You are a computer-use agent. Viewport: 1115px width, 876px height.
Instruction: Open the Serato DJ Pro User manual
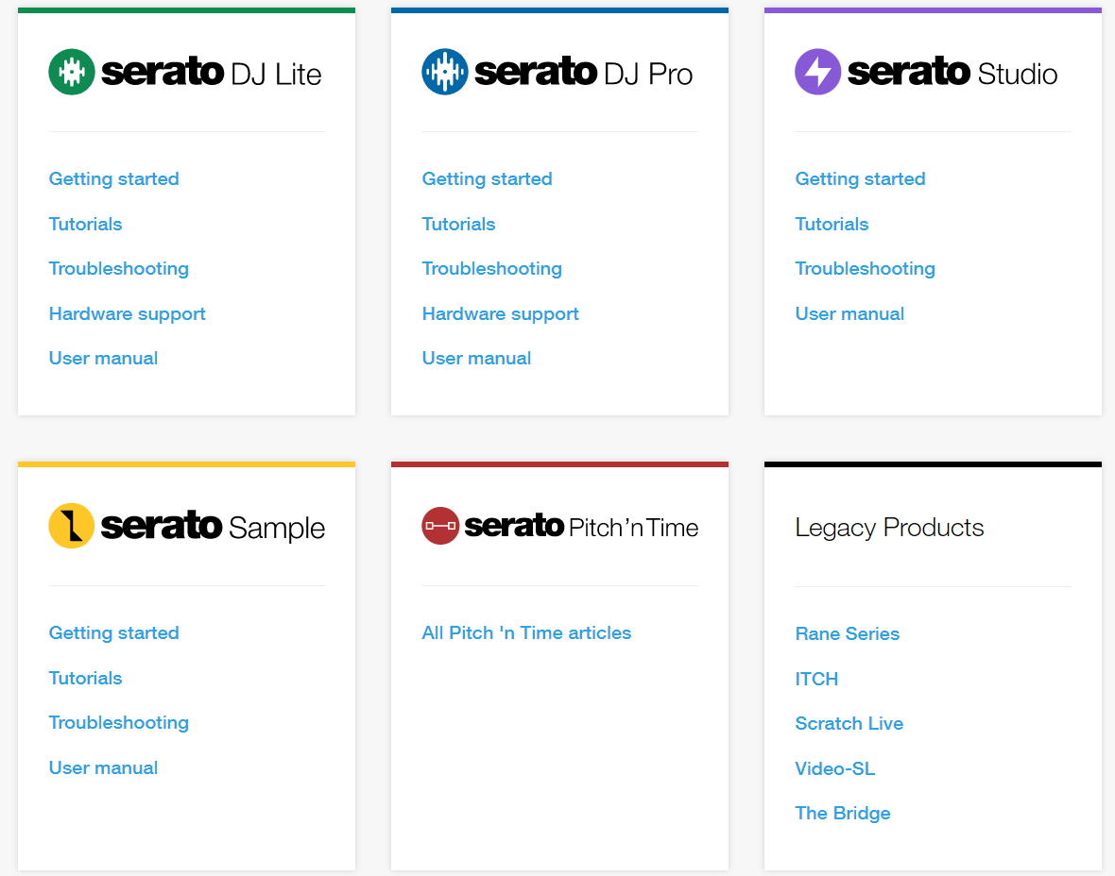coord(476,358)
